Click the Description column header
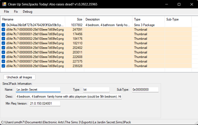The height and width of the screenshot is (125, 198). (108, 19)
